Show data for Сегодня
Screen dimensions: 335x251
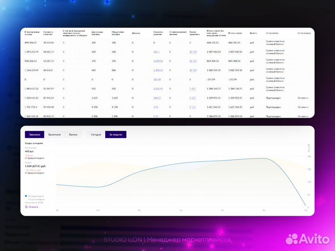96,134
